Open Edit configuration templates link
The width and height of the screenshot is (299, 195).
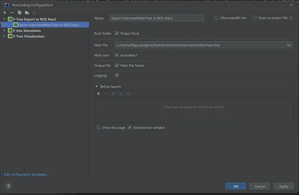(x=27, y=174)
